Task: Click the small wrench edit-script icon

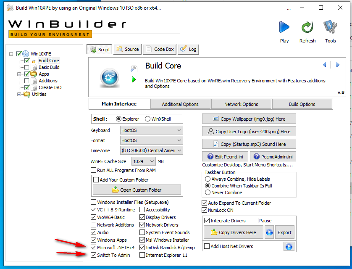Action: coord(134,69)
